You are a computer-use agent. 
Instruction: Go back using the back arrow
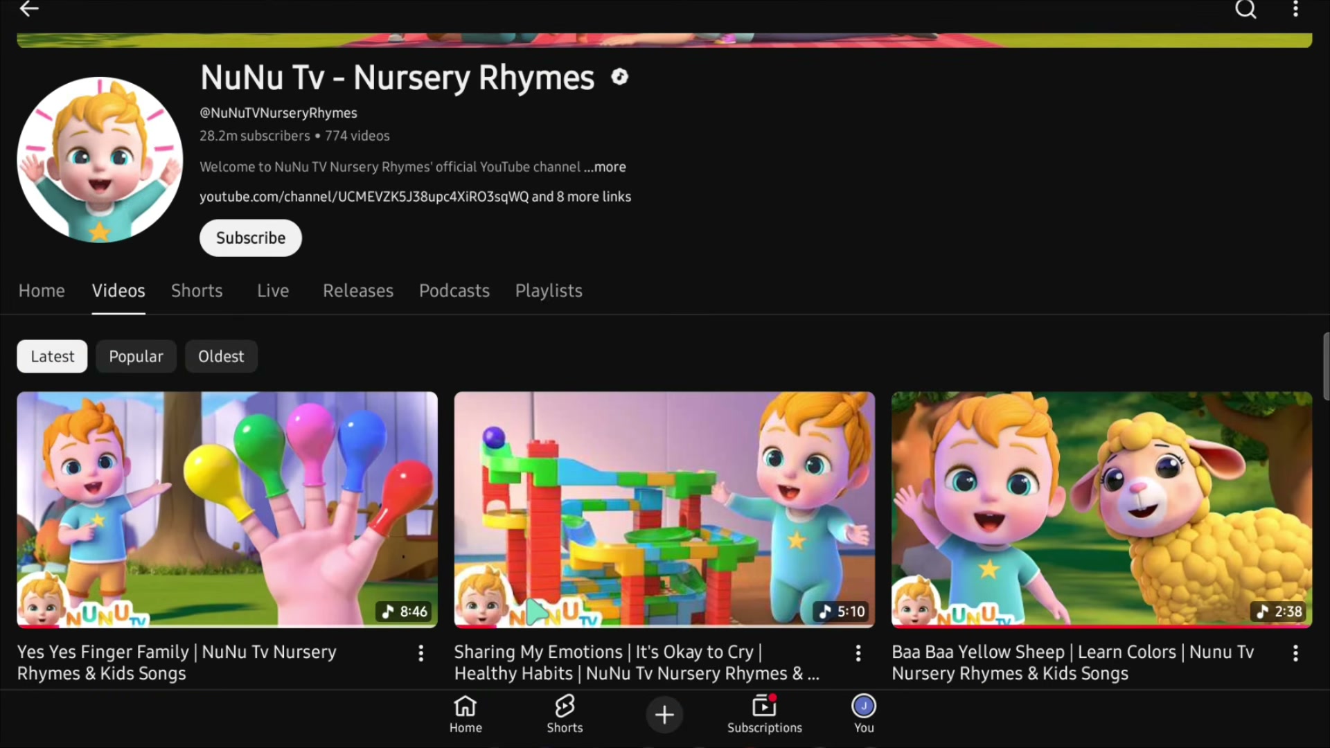coord(29,8)
